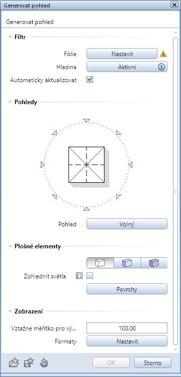This screenshot has width=181, height=377.
Task: Choose the lower-right diagonal view arrow
Action: [x=118, y=197]
